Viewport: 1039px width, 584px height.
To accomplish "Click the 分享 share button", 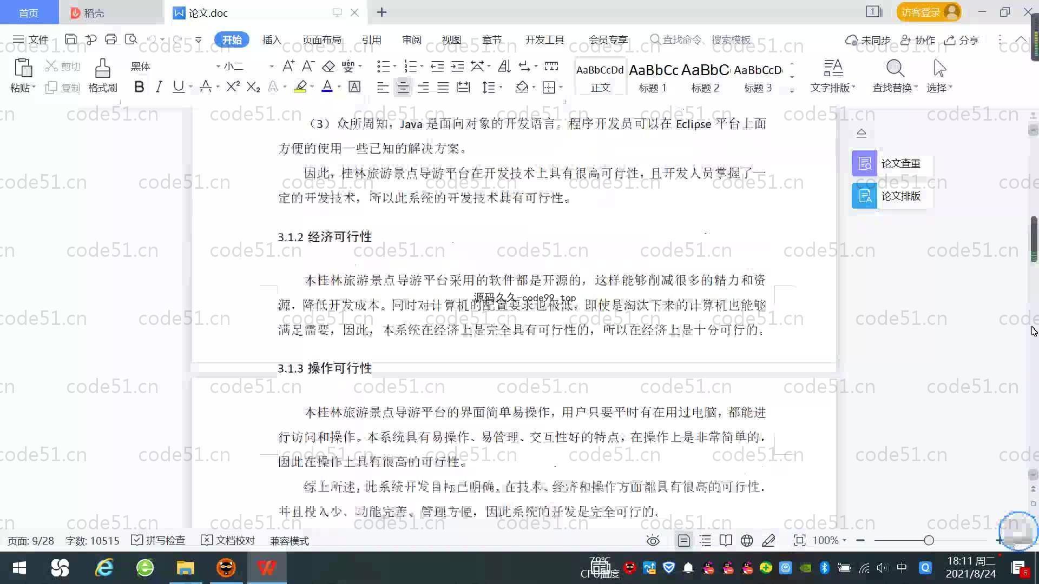I will coord(962,40).
